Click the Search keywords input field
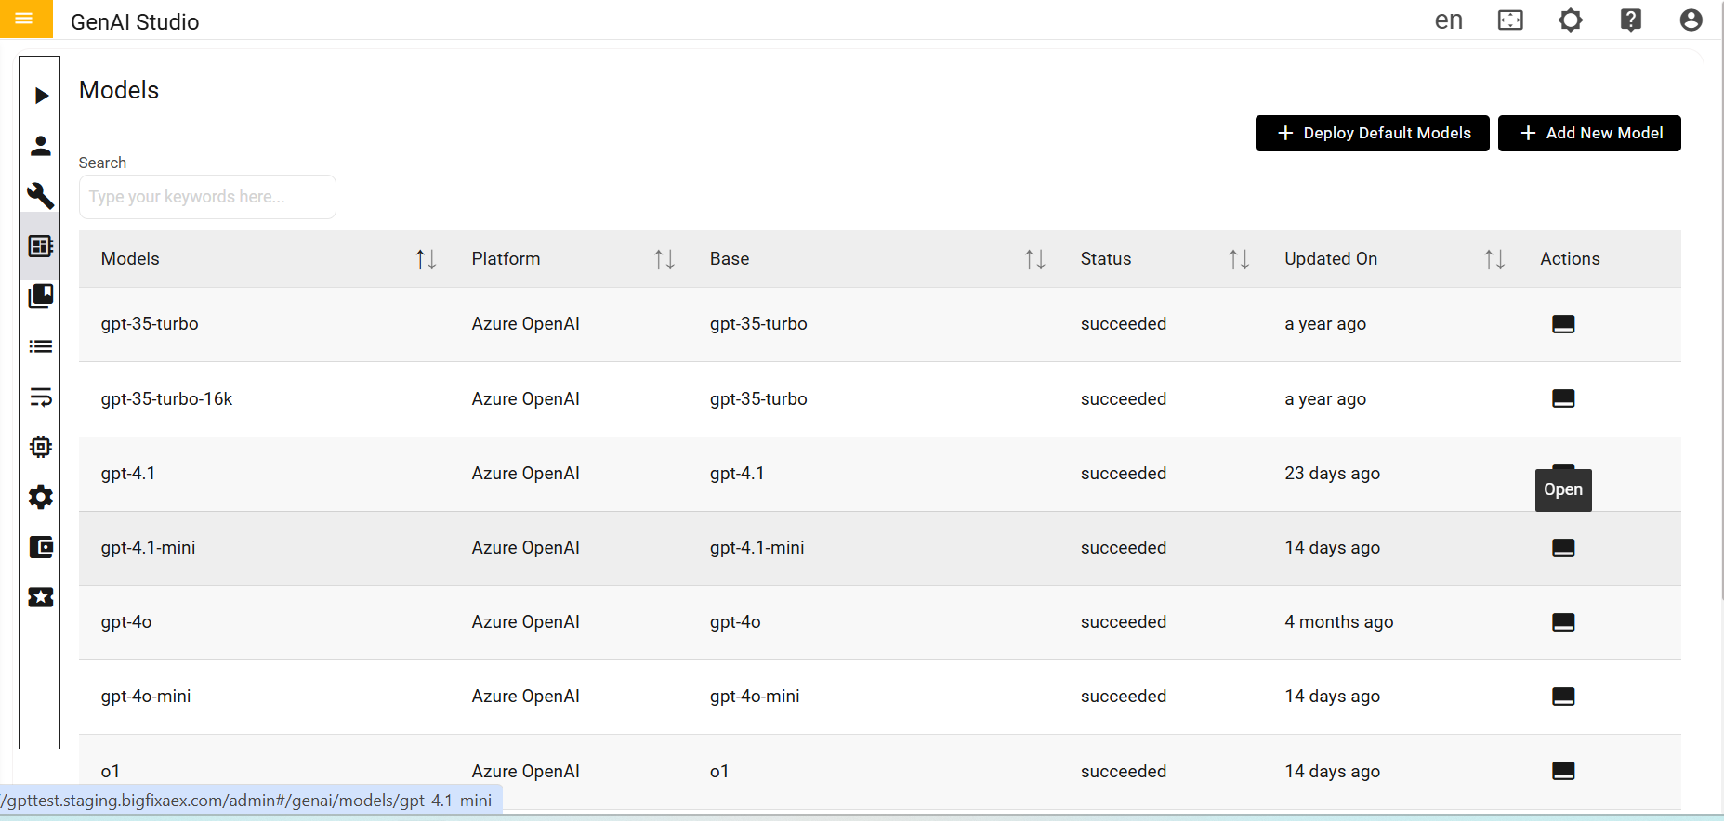The width and height of the screenshot is (1724, 821). click(207, 197)
